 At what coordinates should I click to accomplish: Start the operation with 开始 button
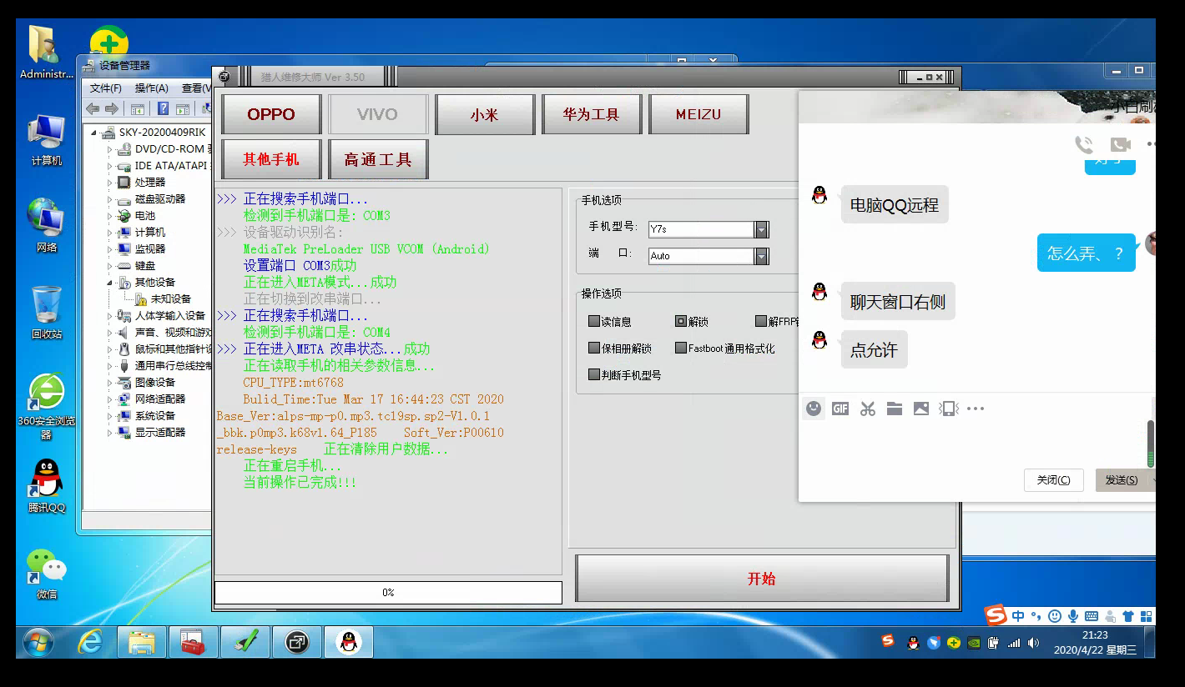[761, 578]
